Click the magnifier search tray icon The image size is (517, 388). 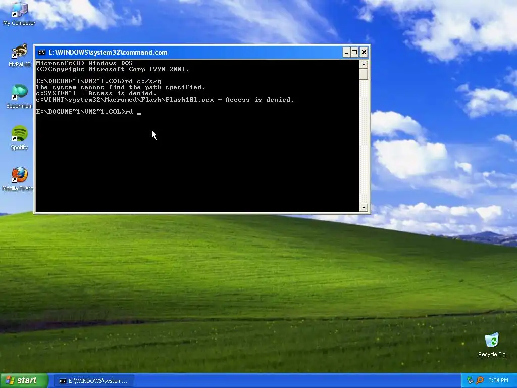point(480,380)
